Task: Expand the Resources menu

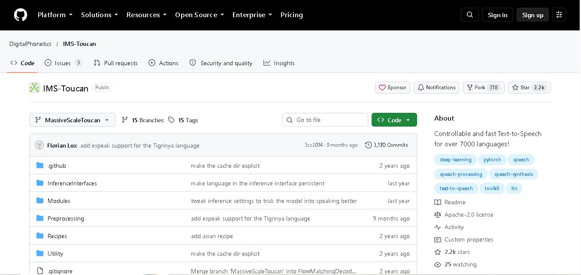Action: click(146, 15)
